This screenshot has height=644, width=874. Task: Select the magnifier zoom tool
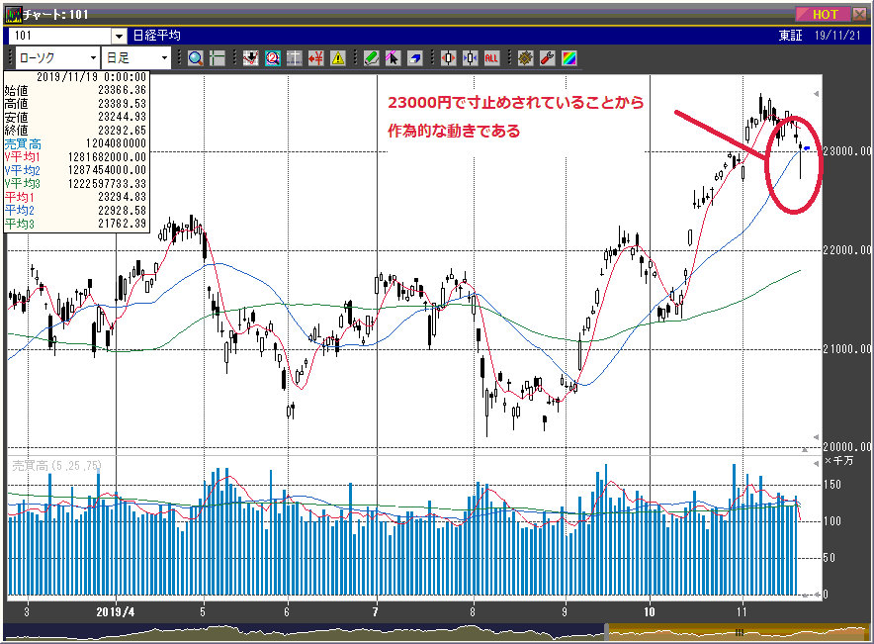pos(195,58)
